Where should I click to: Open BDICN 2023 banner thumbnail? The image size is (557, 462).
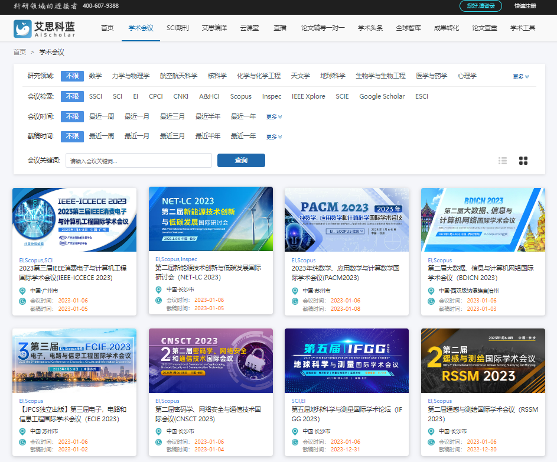pos(483,220)
